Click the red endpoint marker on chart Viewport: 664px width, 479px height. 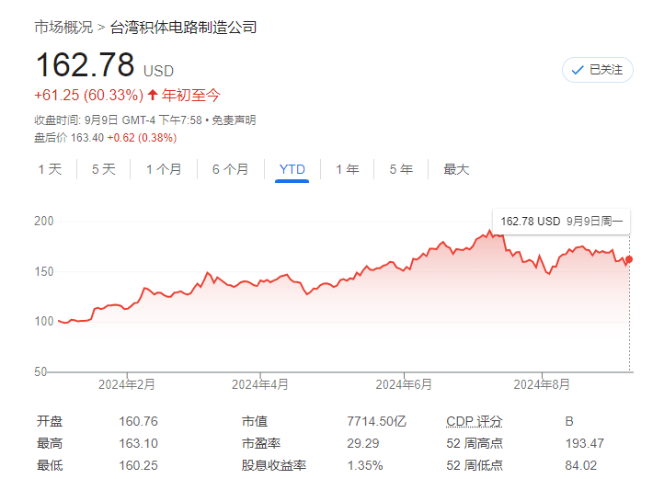click(x=629, y=259)
